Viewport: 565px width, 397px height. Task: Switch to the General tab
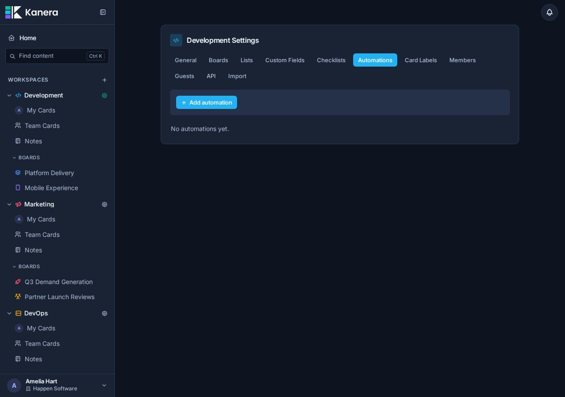(185, 60)
